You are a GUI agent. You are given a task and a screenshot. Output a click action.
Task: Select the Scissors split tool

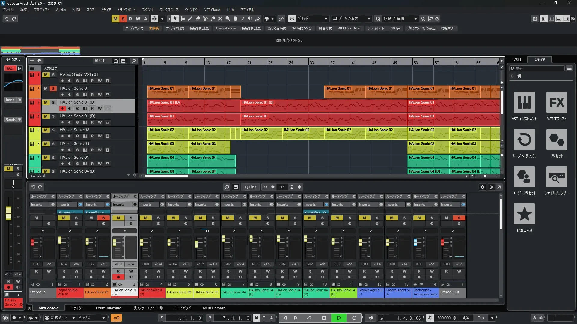click(x=205, y=19)
